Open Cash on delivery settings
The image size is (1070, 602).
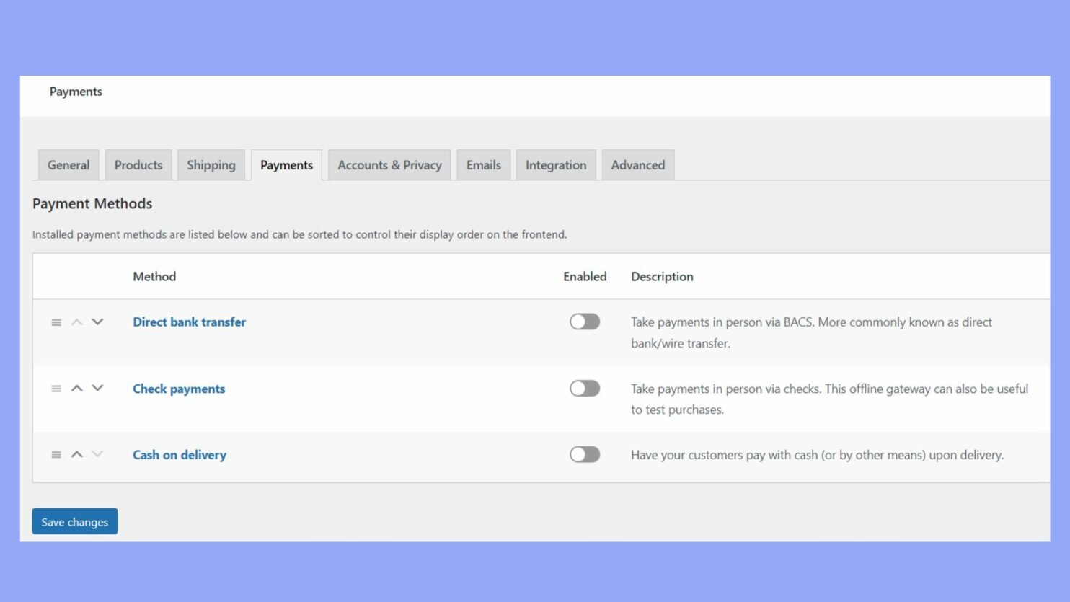[x=179, y=454]
